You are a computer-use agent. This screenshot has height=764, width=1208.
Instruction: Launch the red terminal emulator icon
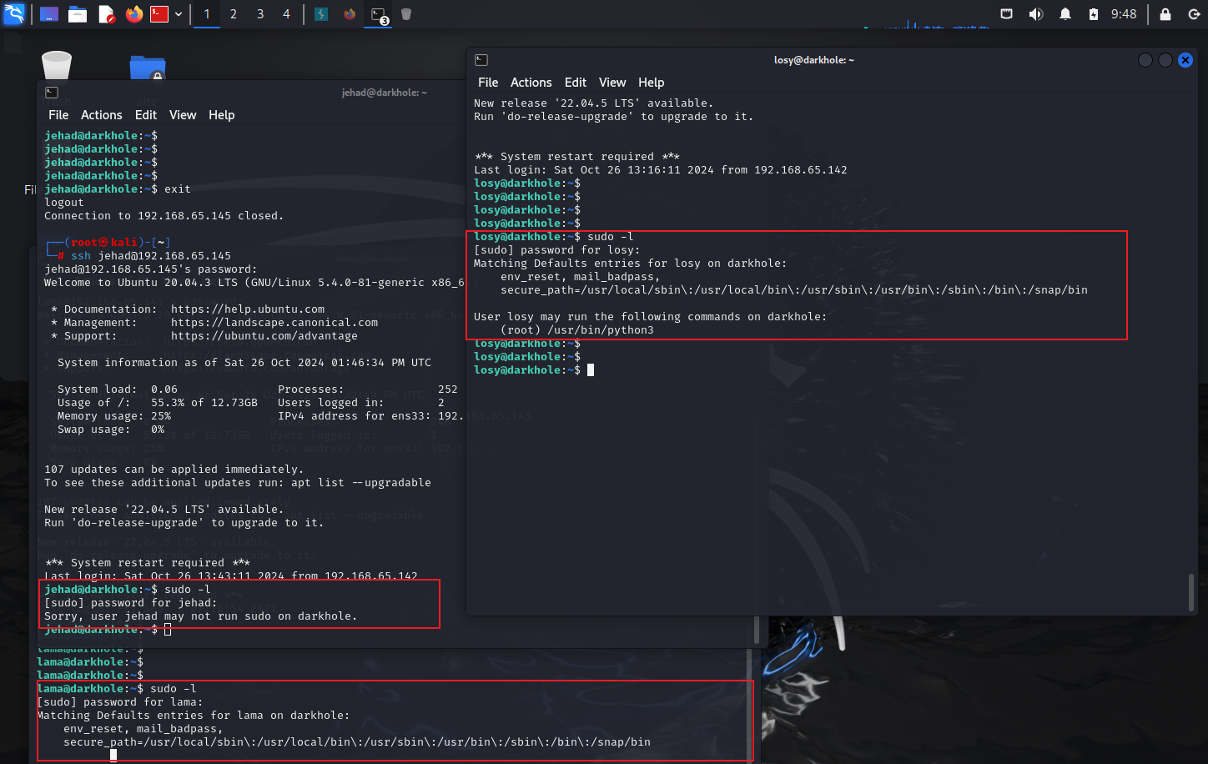coord(159,14)
